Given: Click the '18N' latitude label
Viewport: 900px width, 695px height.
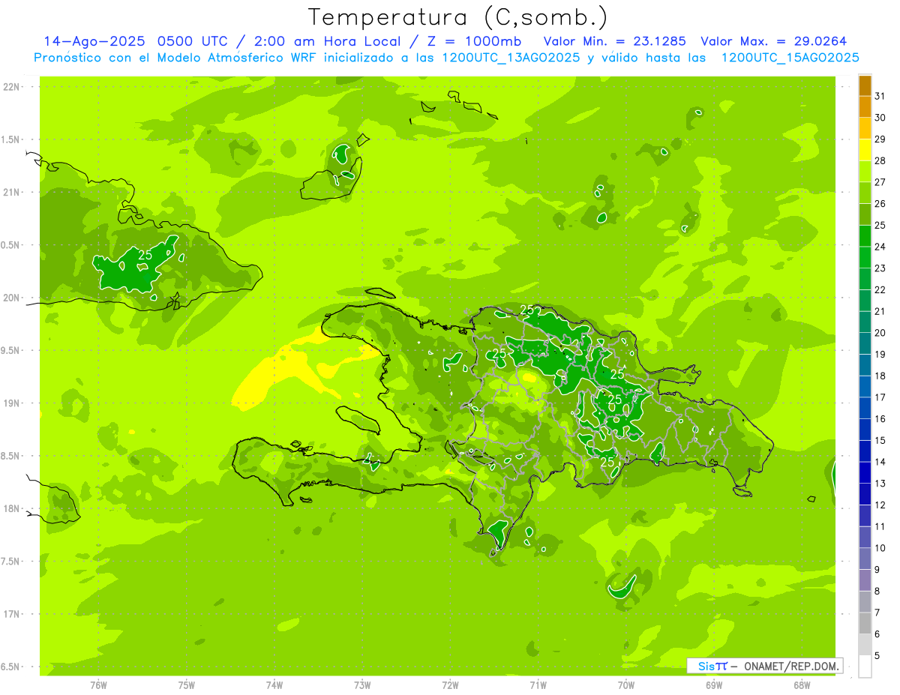Looking at the screenshot, I should 12,509.
